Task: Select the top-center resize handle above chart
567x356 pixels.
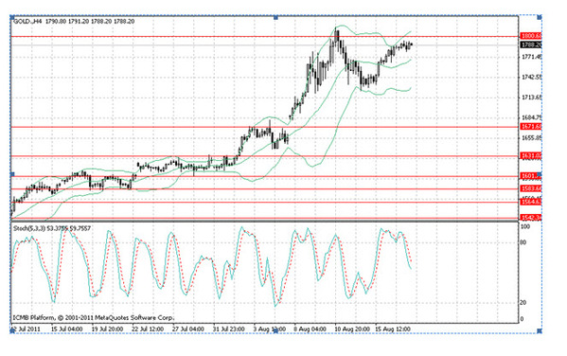Action: point(275,17)
